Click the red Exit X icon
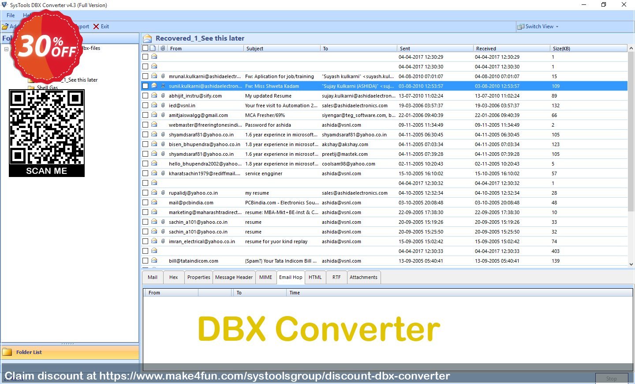This screenshot has height=384, width=635. click(96, 26)
